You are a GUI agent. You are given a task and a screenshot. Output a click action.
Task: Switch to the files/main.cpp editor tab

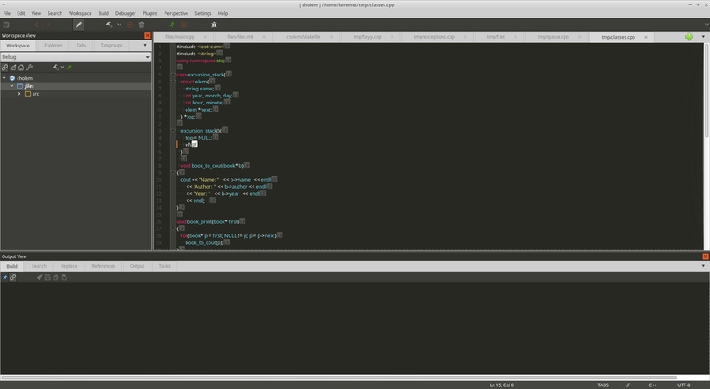(x=179, y=37)
